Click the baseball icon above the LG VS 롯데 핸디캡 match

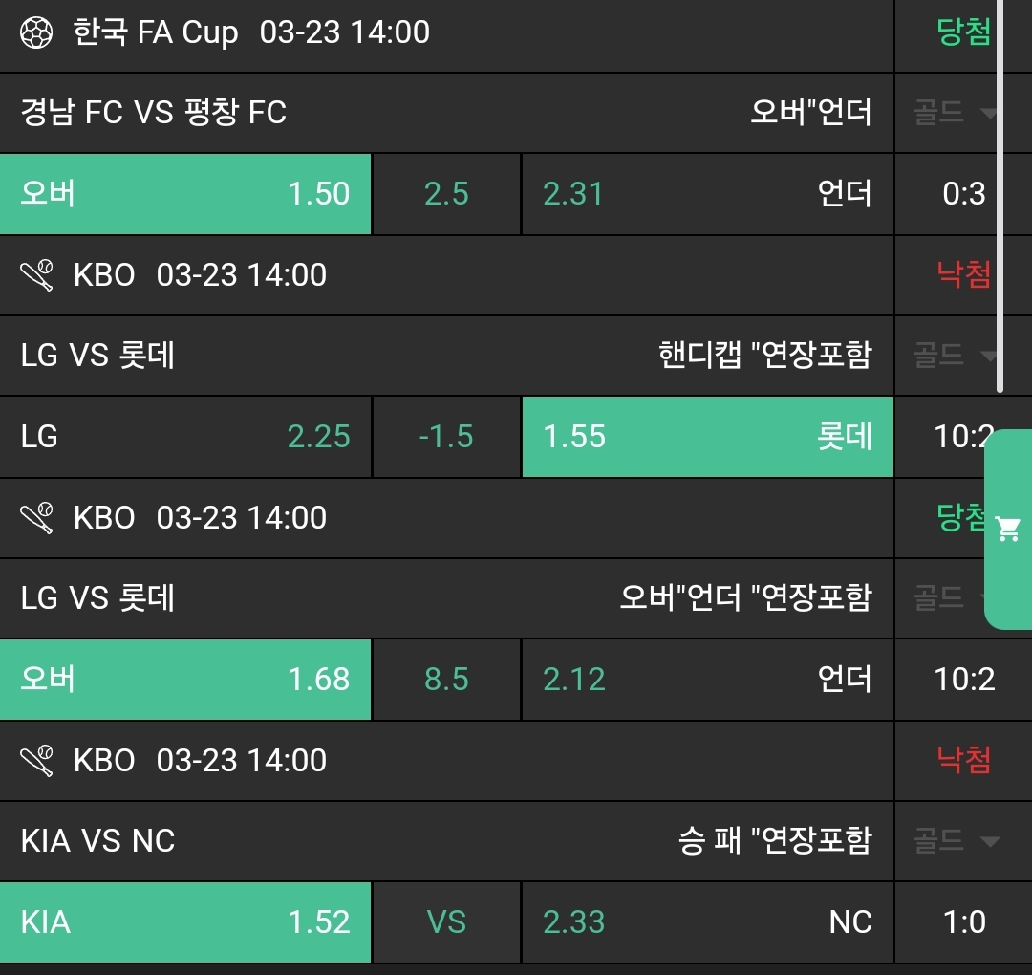tap(38, 276)
